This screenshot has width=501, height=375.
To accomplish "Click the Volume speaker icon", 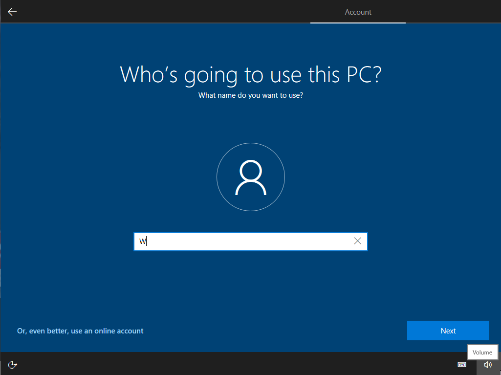I will (x=488, y=365).
